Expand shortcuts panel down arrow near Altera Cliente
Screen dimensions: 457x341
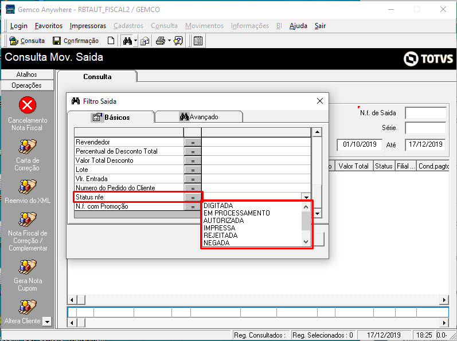pyautogui.click(x=47, y=322)
